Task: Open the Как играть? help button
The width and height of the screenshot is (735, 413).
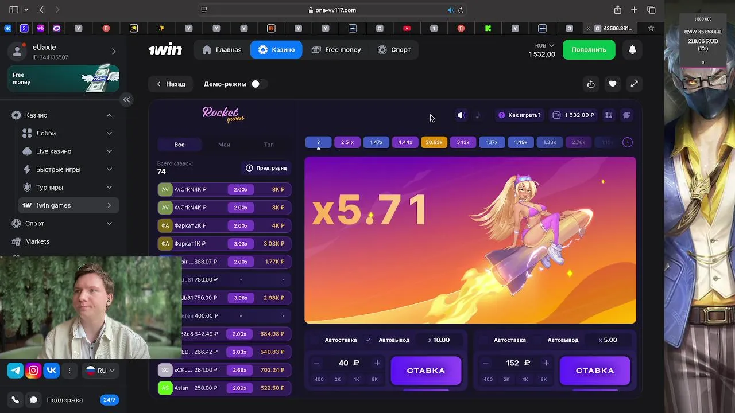Action: tap(519, 115)
